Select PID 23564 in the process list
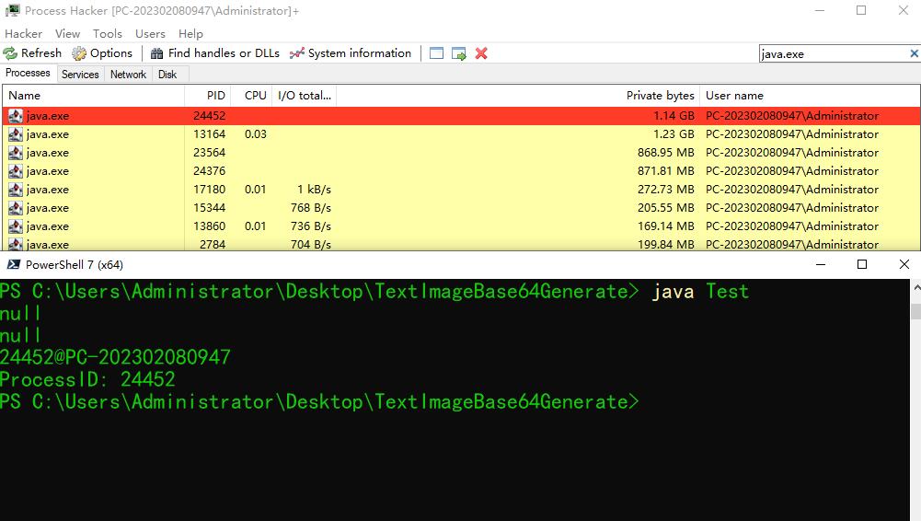 [461, 153]
